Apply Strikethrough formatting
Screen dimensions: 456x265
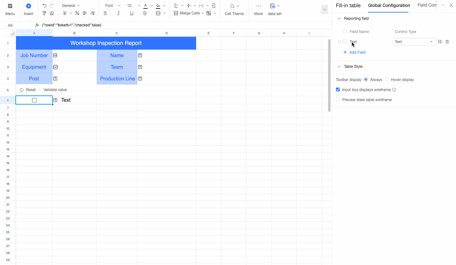[x=145, y=13]
